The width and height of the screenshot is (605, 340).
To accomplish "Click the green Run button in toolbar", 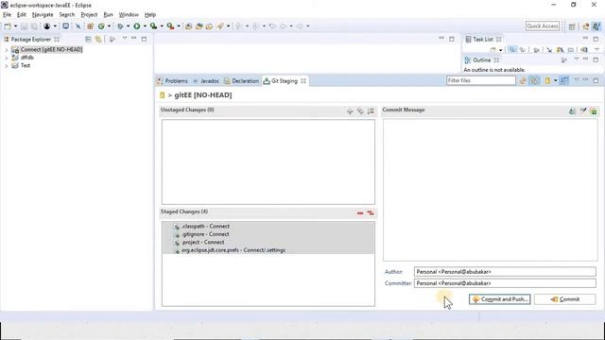I will 136,26.
